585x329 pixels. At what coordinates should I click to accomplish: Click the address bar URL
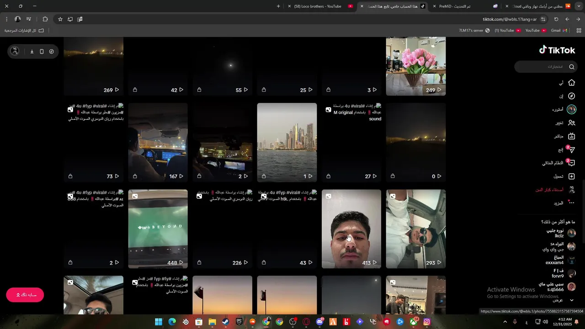click(510, 19)
